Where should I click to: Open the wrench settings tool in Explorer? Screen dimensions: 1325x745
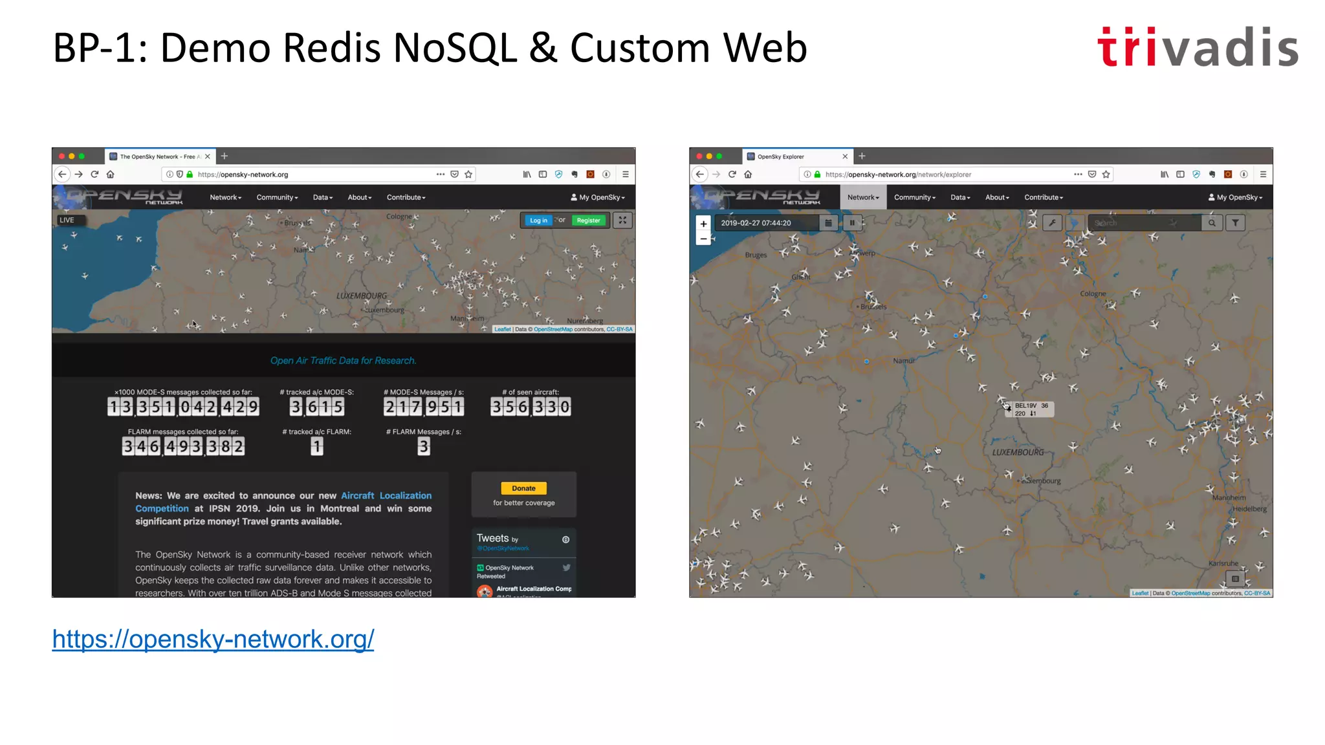click(x=1053, y=222)
